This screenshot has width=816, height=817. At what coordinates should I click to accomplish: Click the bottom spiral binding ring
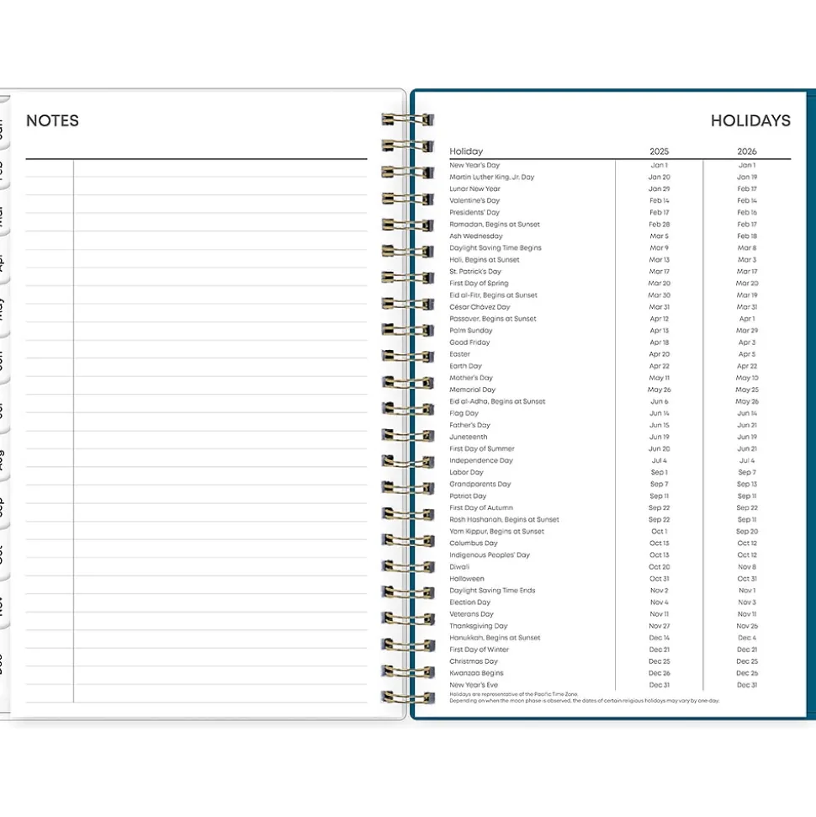click(x=408, y=698)
